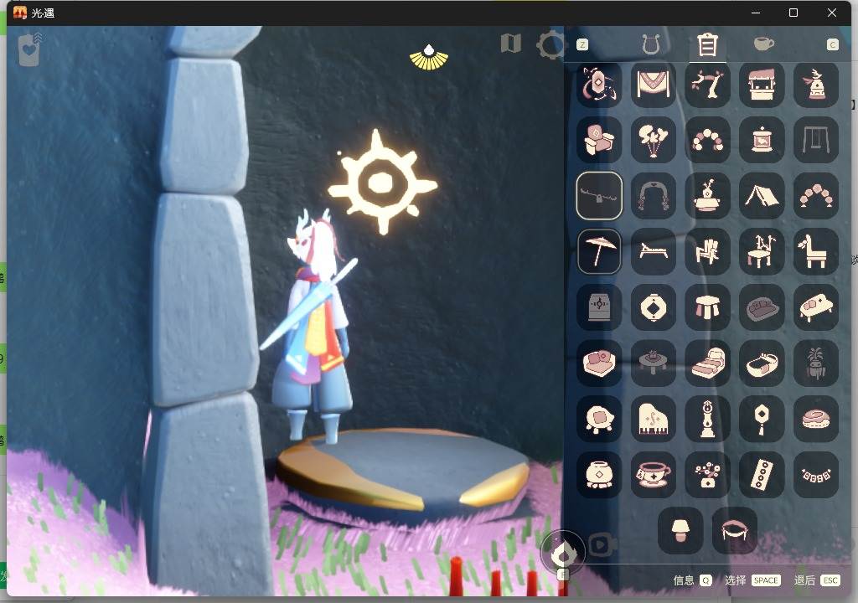Select the grey couch prop
This screenshot has width=858, height=603.
click(762, 307)
